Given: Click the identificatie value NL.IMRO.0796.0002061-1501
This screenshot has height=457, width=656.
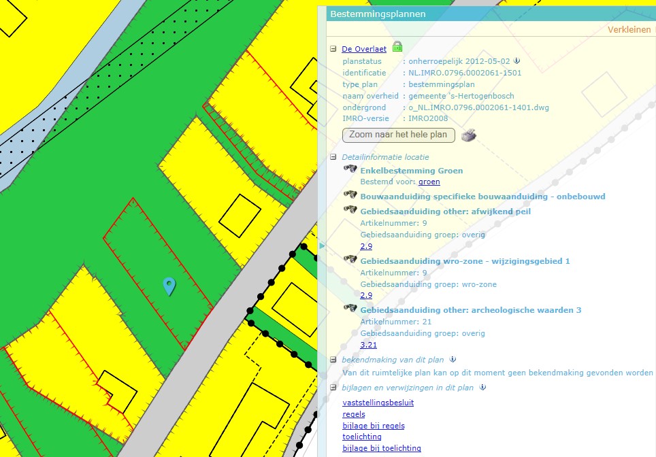Looking at the screenshot, I should click(465, 73).
